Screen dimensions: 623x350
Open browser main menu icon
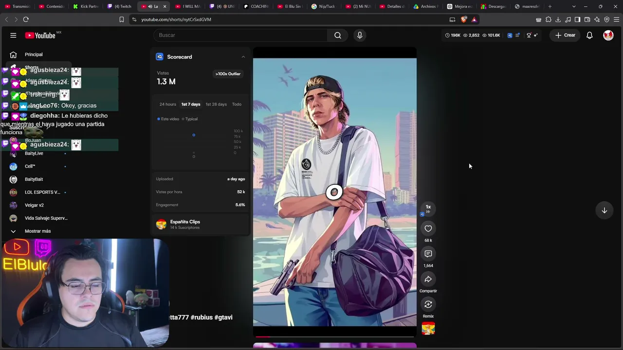616,19
